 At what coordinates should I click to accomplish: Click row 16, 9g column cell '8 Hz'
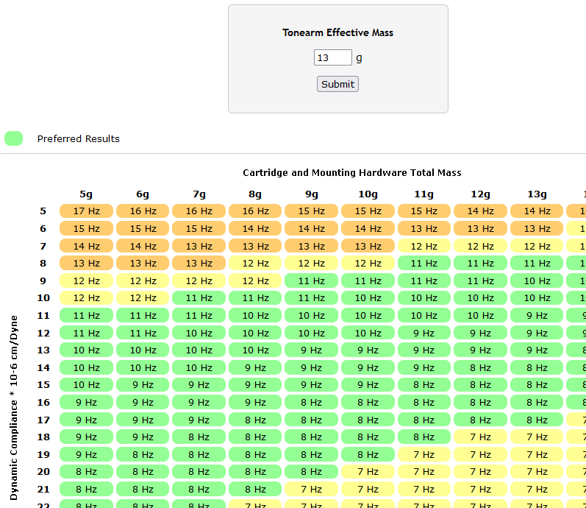point(311,403)
